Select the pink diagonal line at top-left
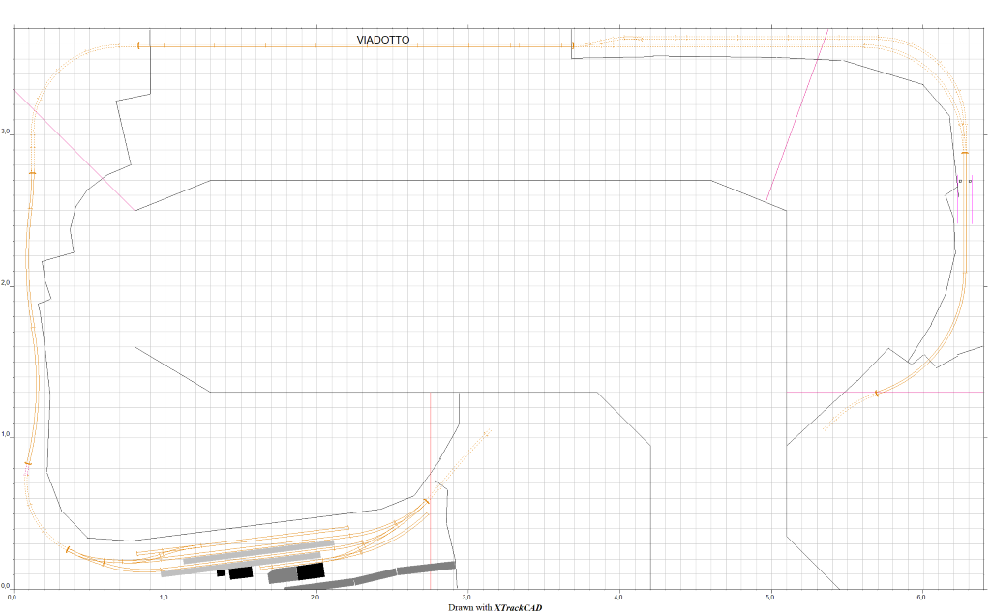The height and width of the screenshot is (614, 991). pos(74,148)
